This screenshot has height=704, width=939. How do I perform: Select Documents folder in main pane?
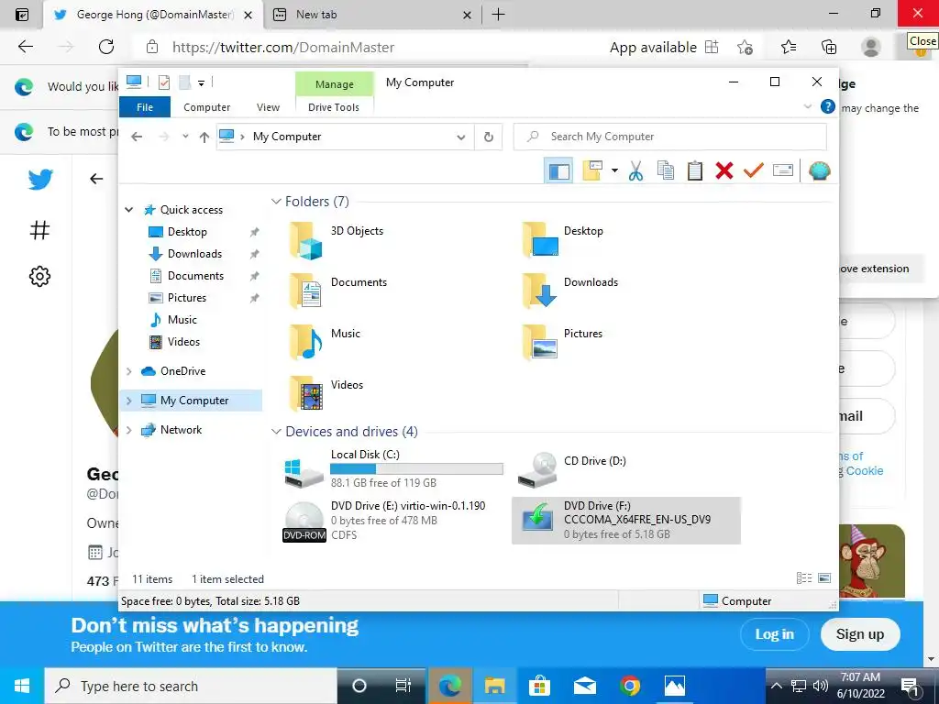(x=338, y=291)
